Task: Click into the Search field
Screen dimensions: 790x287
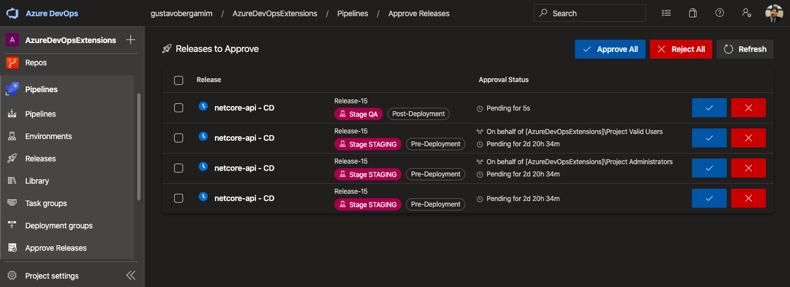Action: pos(593,13)
